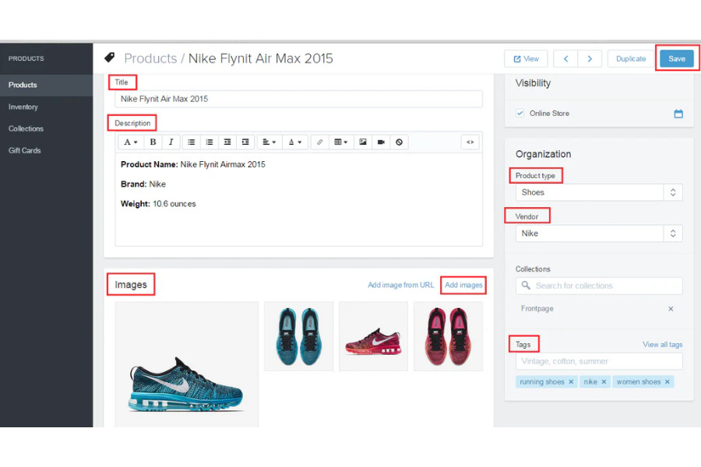Remove Frontpage from collections
The image size is (701, 467).
pos(671,309)
